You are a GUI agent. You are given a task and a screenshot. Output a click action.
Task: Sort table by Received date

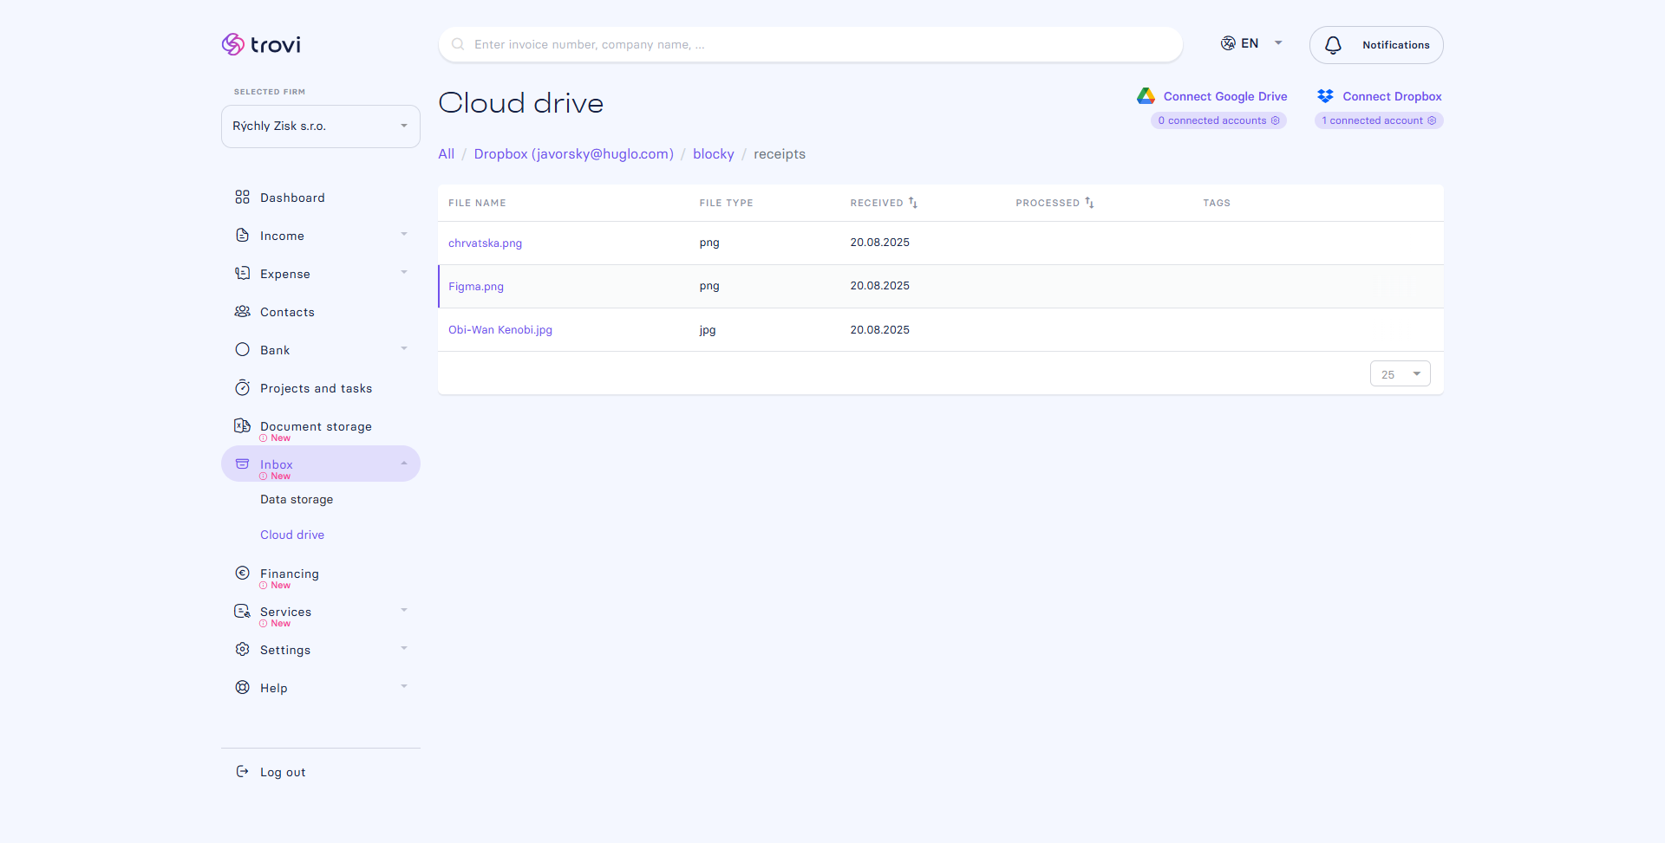[x=912, y=203]
